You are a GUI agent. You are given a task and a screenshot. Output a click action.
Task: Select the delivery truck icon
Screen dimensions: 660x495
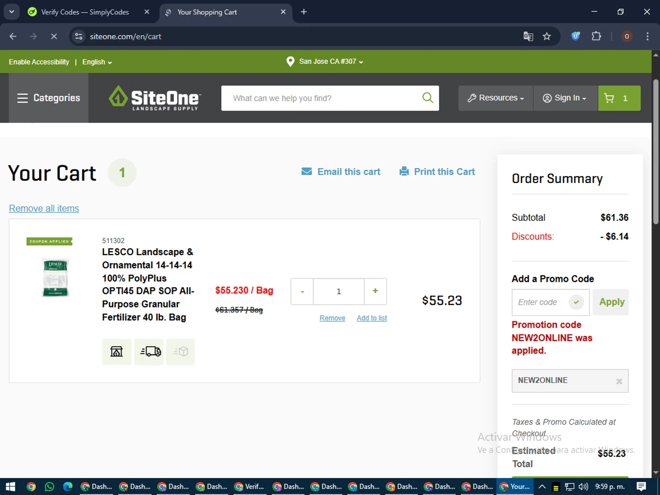(149, 352)
